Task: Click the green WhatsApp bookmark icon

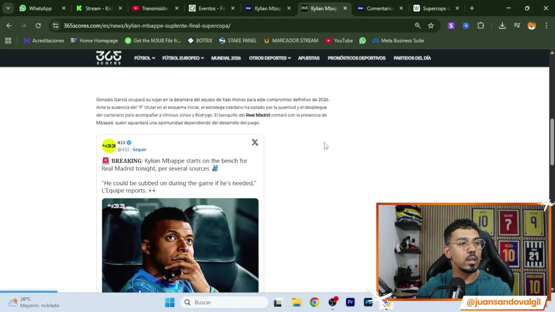Action: click(x=362, y=40)
